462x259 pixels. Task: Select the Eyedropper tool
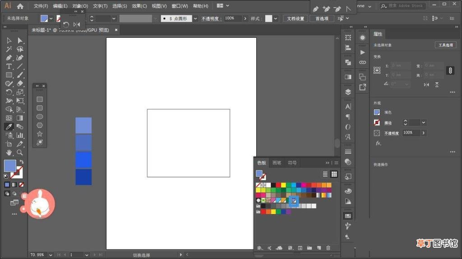(x=9, y=126)
